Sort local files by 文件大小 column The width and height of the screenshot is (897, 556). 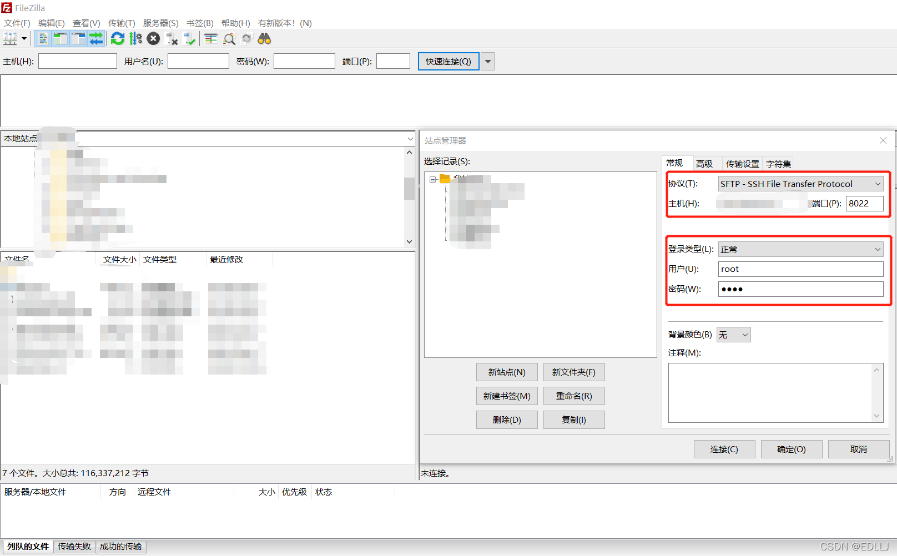[x=119, y=259]
